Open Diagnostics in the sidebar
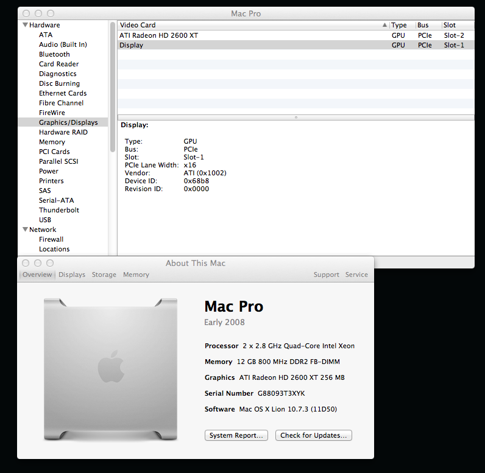 57,74
